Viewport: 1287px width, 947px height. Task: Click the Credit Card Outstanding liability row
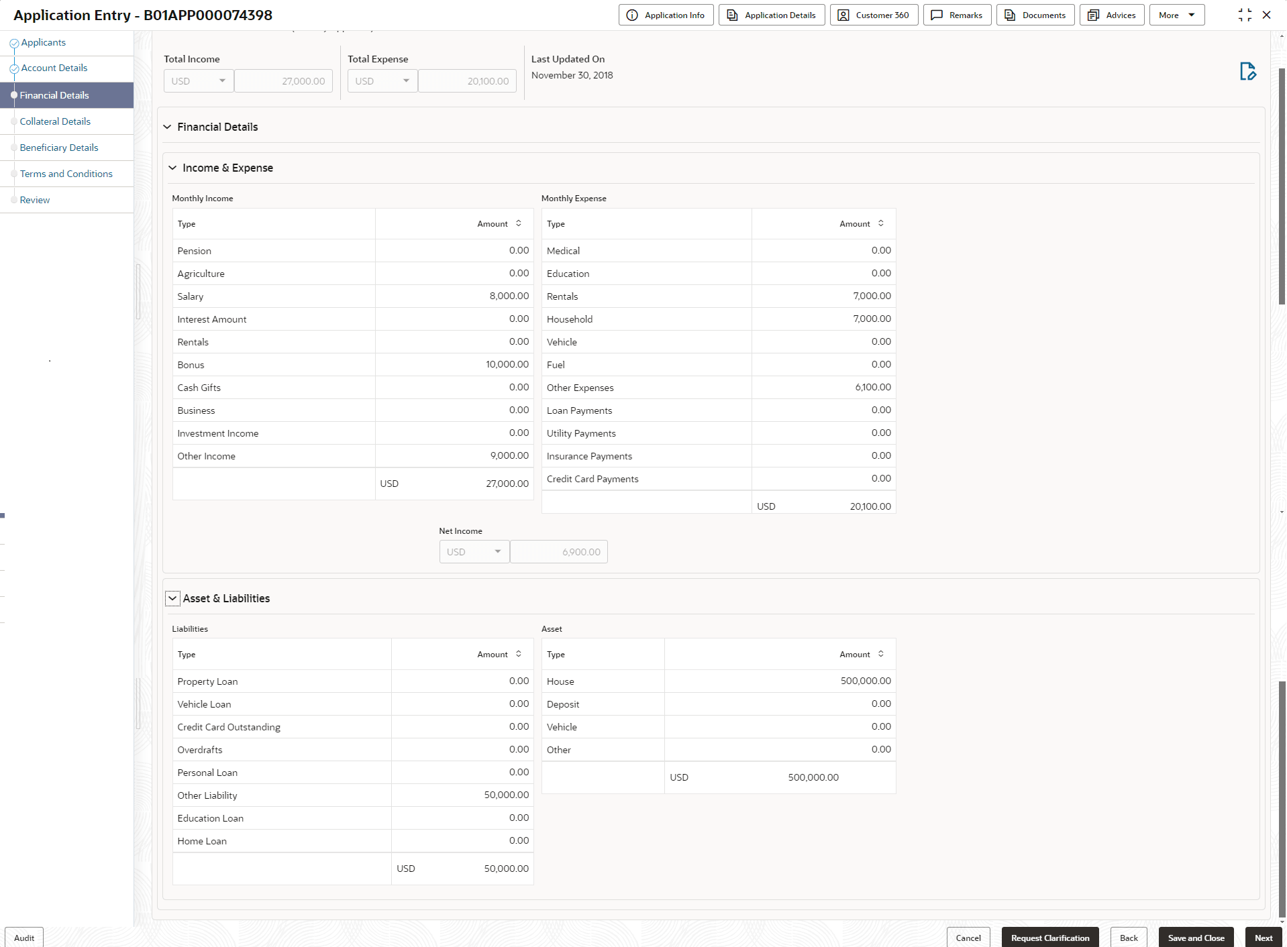point(353,727)
